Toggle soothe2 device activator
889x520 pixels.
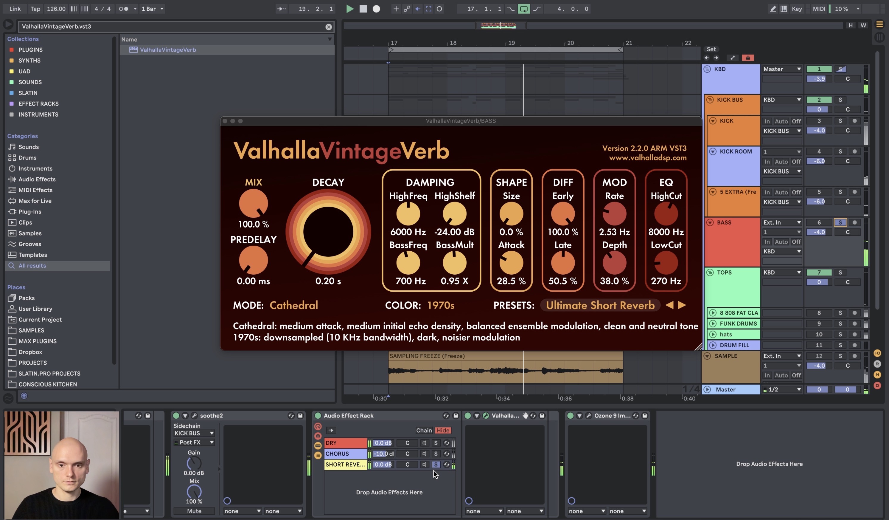tap(176, 416)
